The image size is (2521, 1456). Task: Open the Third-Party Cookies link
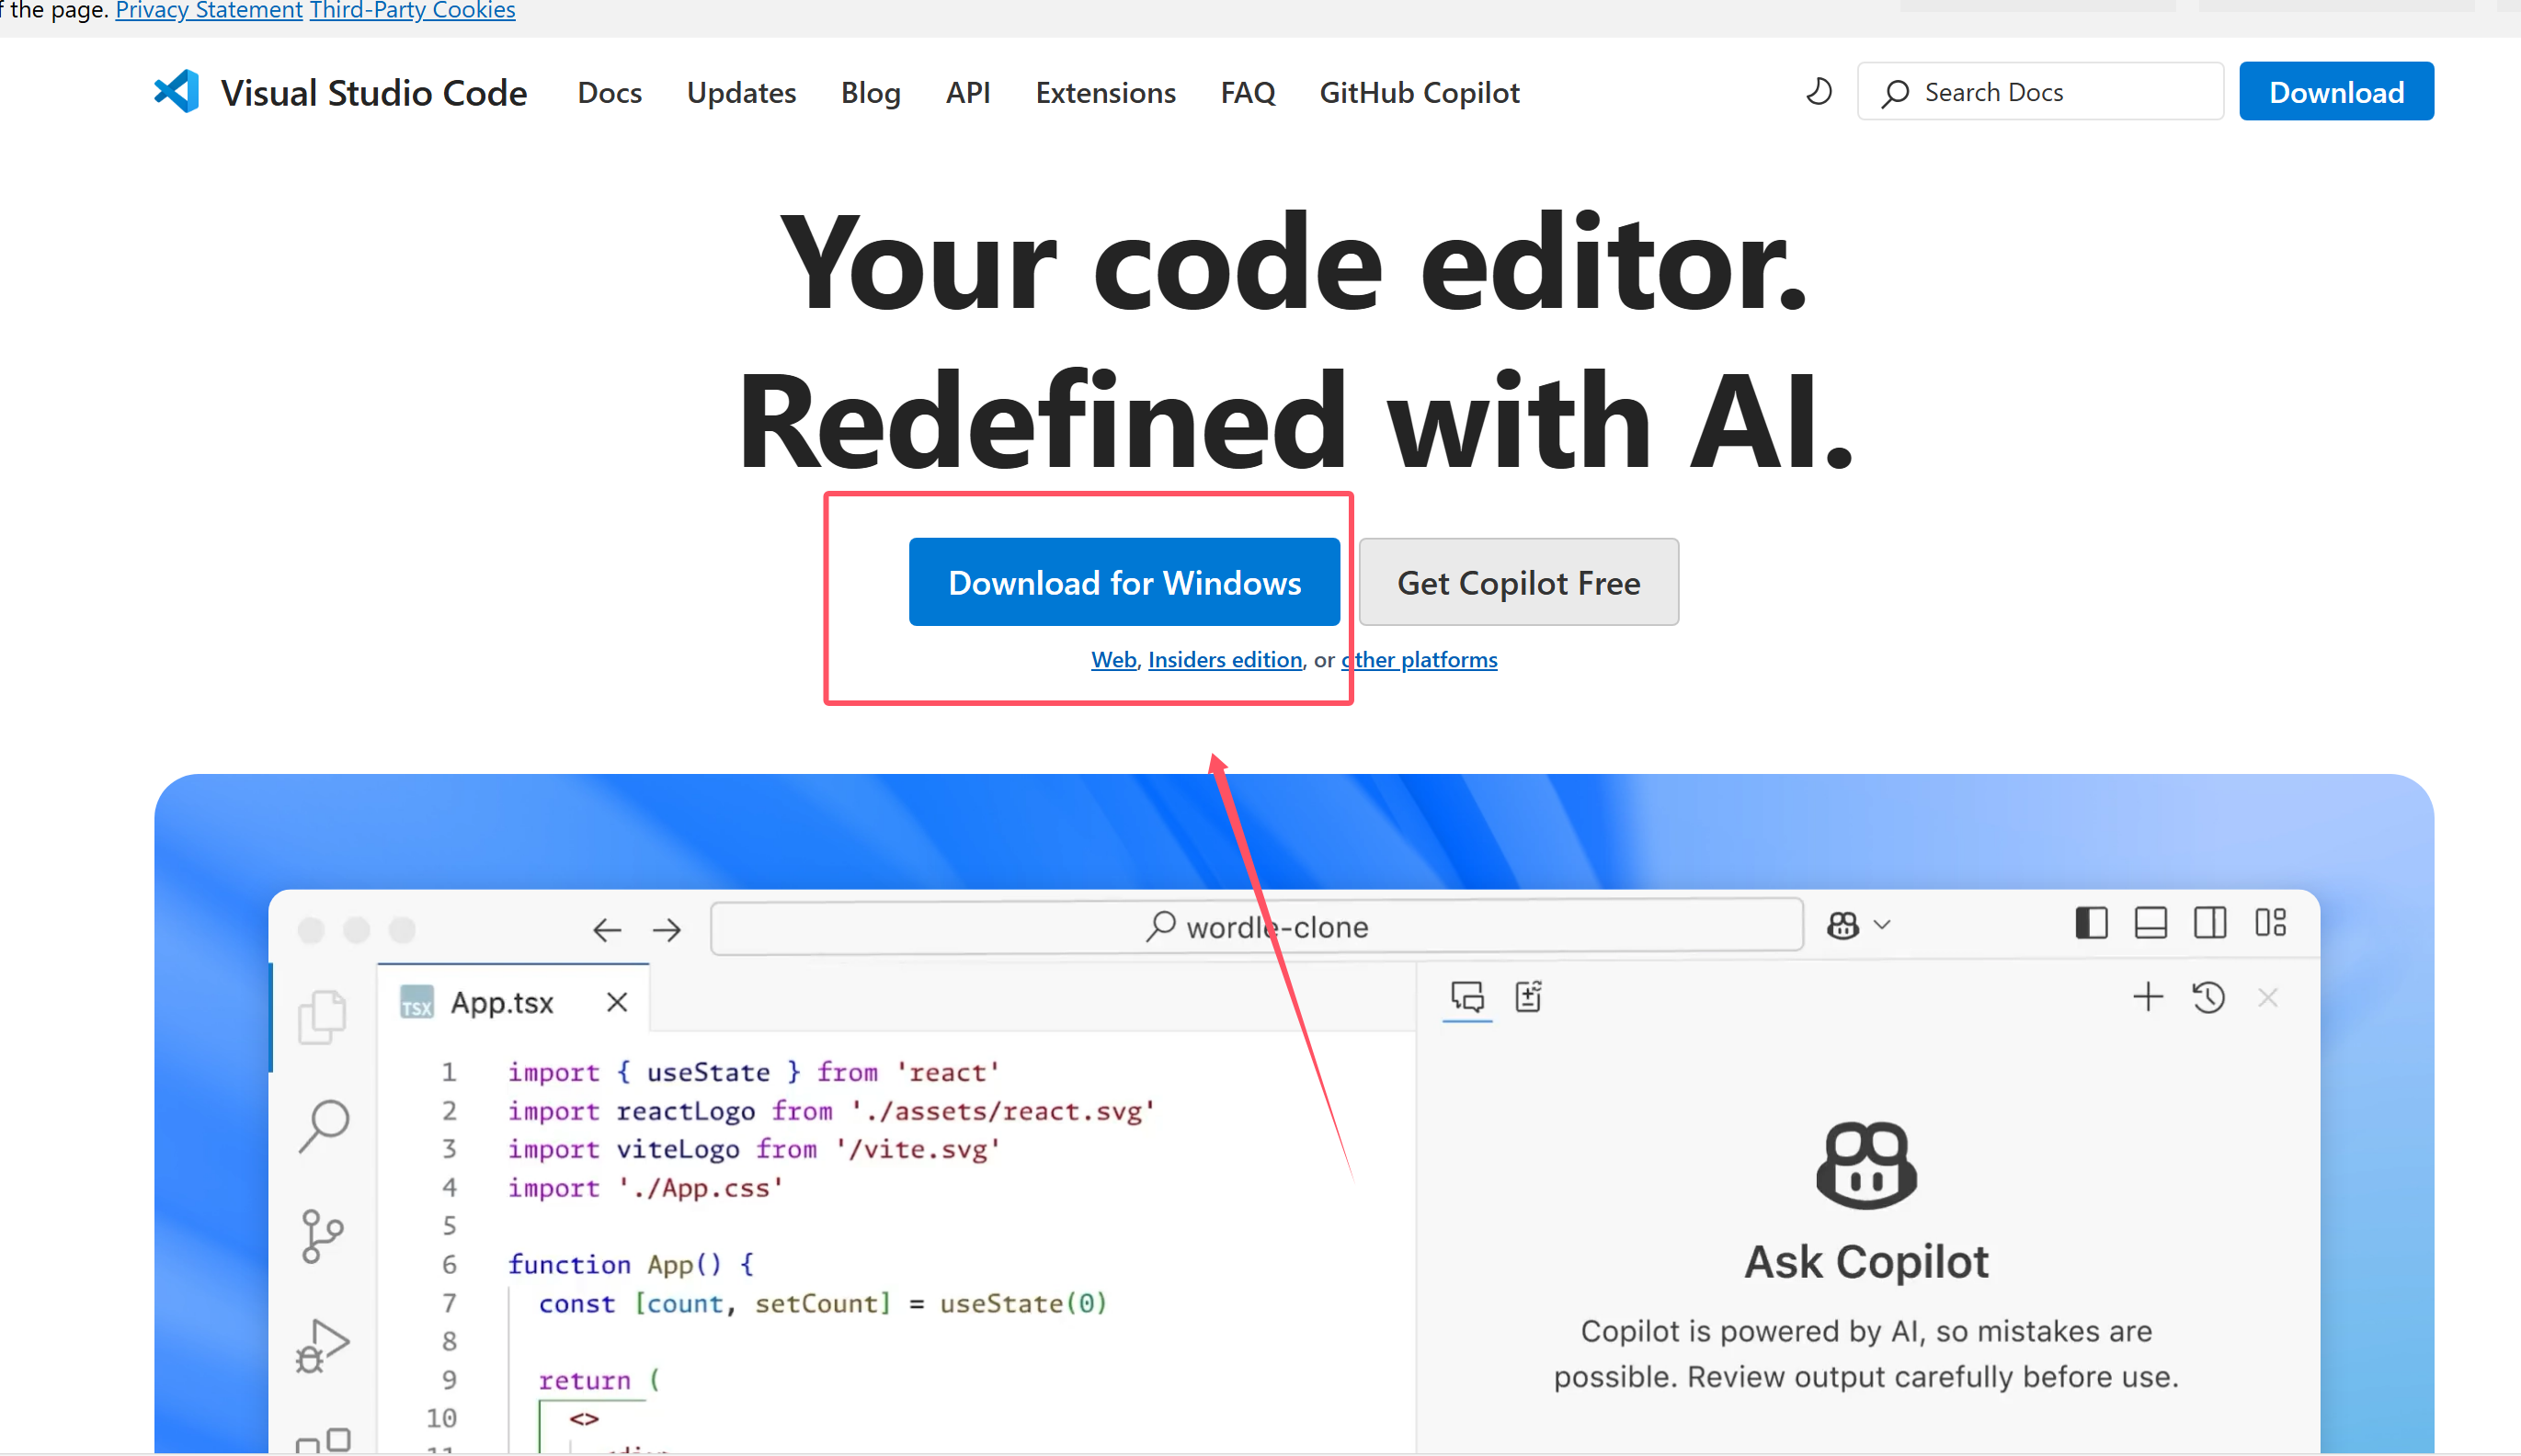(412, 11)
